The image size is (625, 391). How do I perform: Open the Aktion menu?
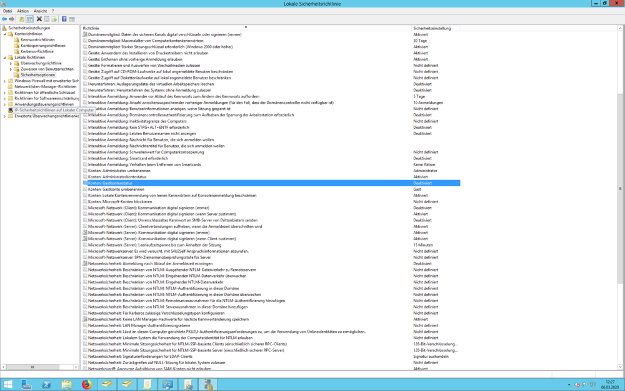click(22, 11)
